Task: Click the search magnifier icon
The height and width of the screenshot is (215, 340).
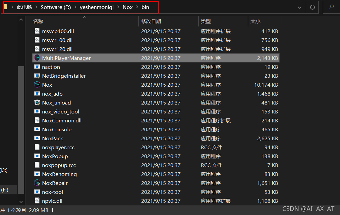Action: click(331, 7)
